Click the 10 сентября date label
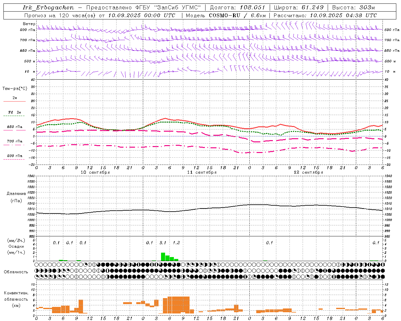 [x=95, y=172]
